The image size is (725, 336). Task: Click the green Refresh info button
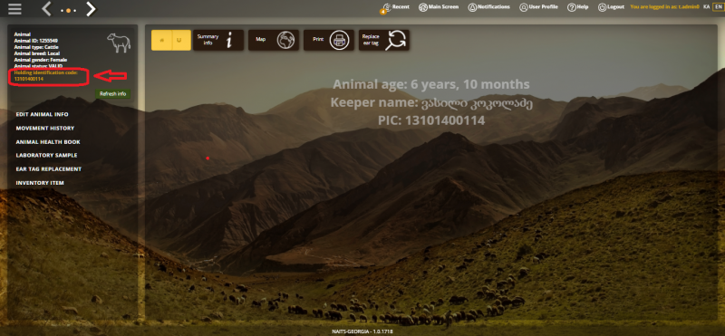(x=112, y=94)
